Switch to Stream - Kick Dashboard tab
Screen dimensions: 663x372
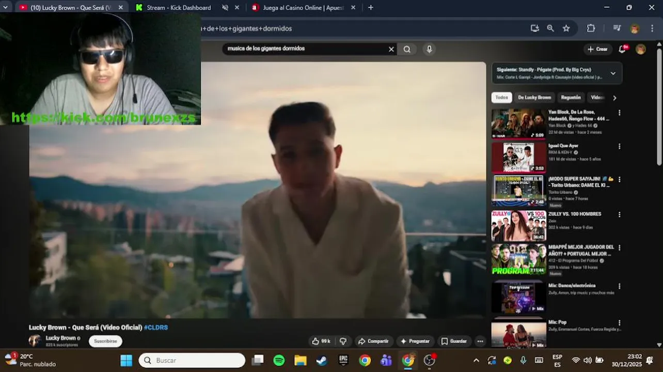coord(179,8)
